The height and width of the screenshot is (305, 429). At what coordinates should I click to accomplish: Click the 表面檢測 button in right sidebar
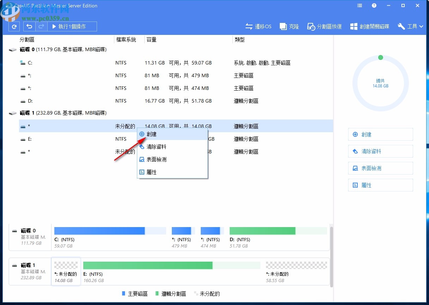380,168
